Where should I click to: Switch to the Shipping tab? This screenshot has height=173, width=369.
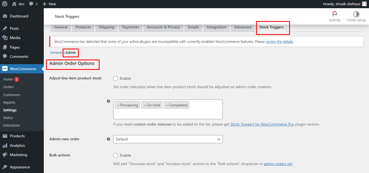(x=106, y=27)
